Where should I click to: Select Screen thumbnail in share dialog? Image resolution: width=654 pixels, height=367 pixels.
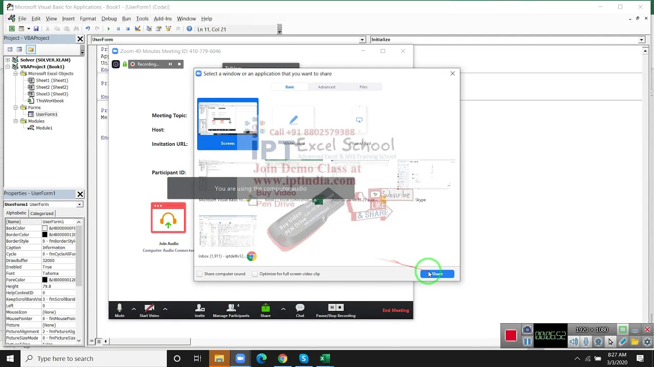point(228,124)
